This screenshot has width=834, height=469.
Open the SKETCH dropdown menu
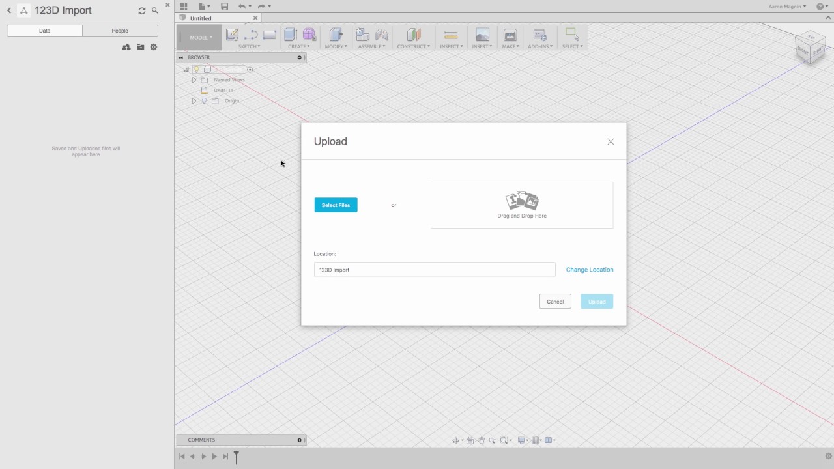tap(249, 46)
